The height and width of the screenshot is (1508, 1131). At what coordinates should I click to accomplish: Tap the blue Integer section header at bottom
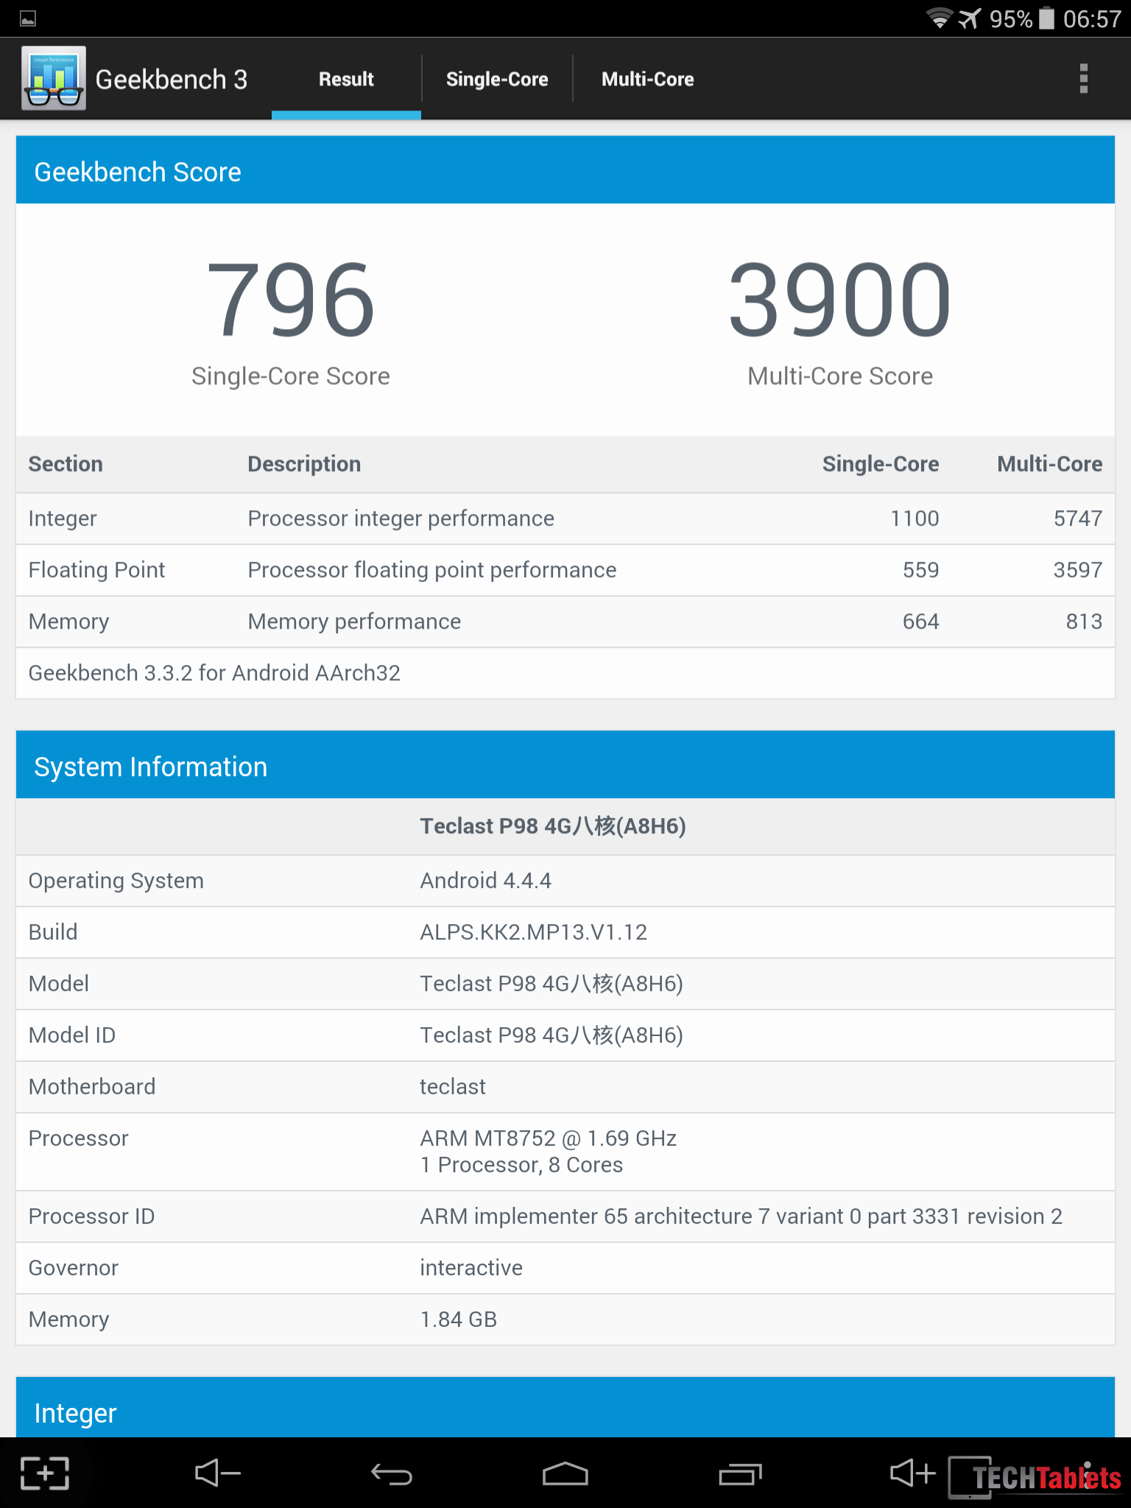[565, 1407]
